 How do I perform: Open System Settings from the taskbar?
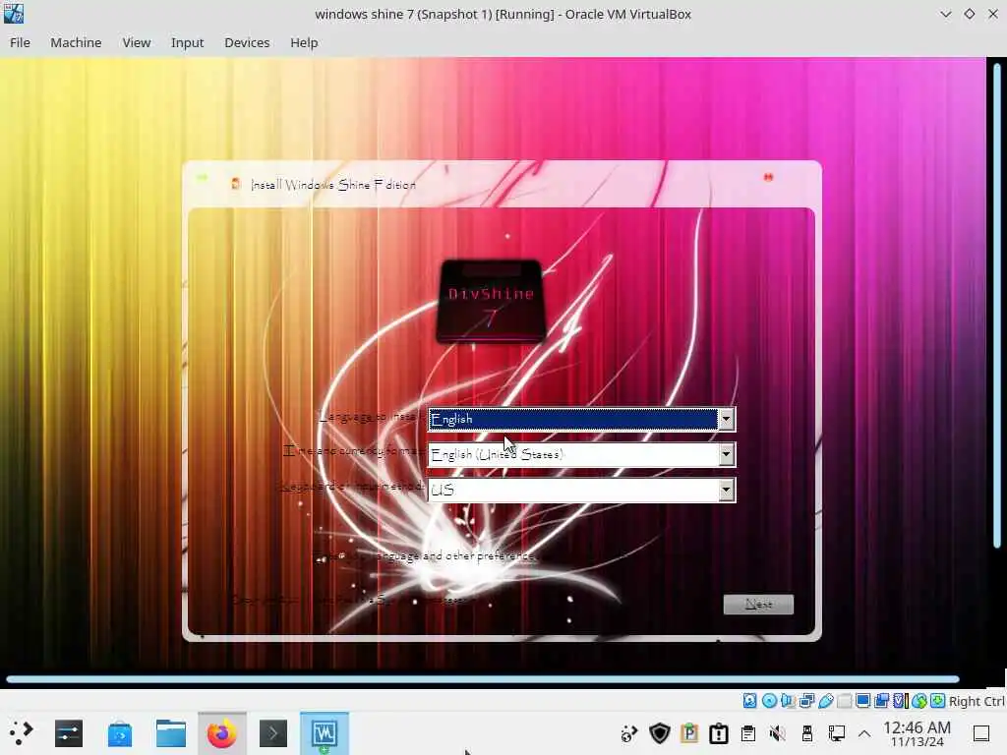[x=69, y=733]
